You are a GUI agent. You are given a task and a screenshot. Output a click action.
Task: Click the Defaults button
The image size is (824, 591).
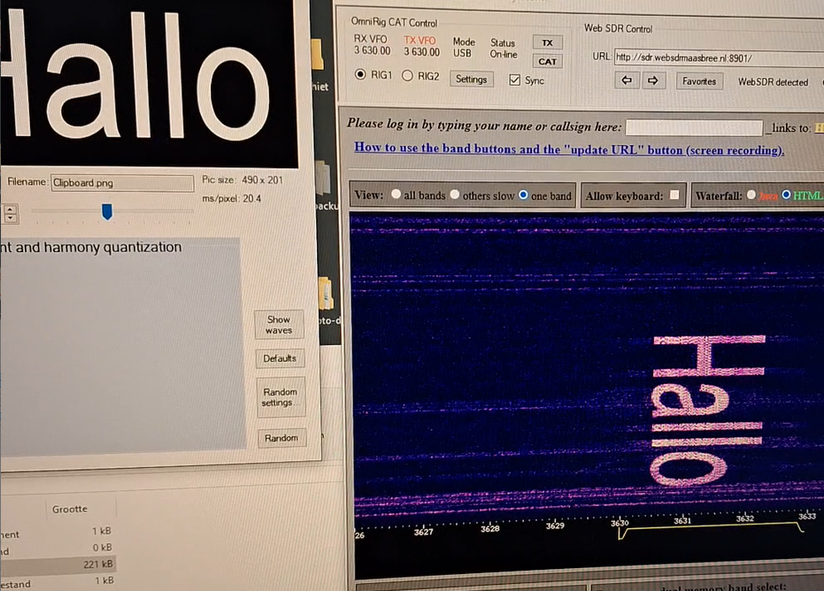280,358
